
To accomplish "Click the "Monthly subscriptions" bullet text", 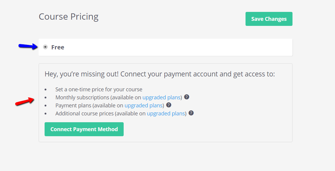I will tap(82, 98).
